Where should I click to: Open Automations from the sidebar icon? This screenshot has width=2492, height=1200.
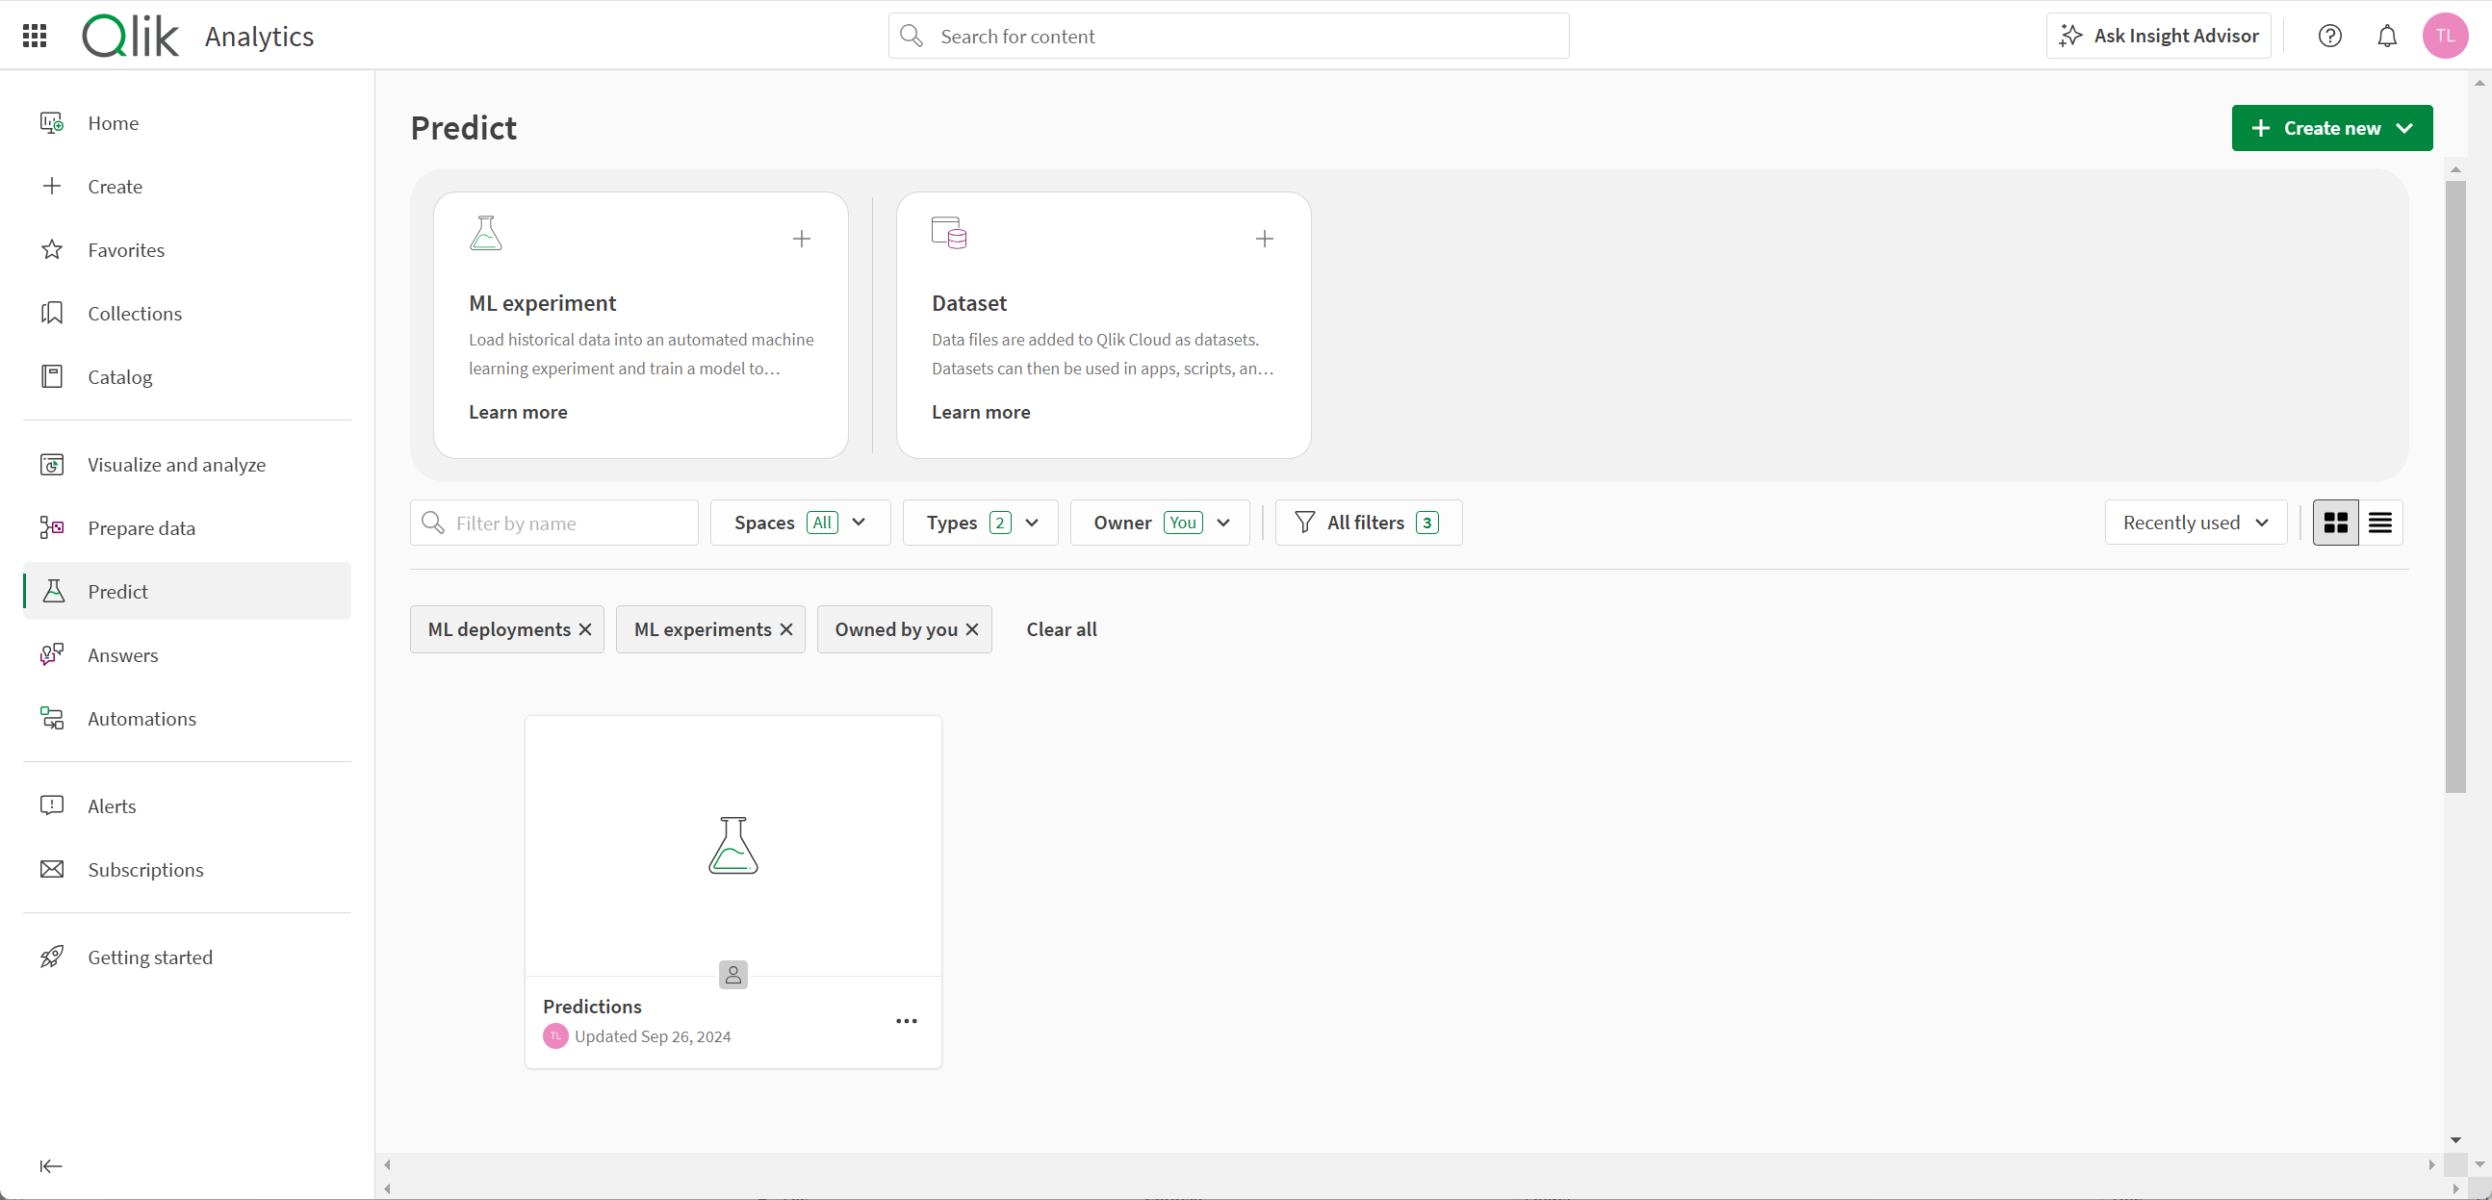pyautogui.click(x=52, y=718)
